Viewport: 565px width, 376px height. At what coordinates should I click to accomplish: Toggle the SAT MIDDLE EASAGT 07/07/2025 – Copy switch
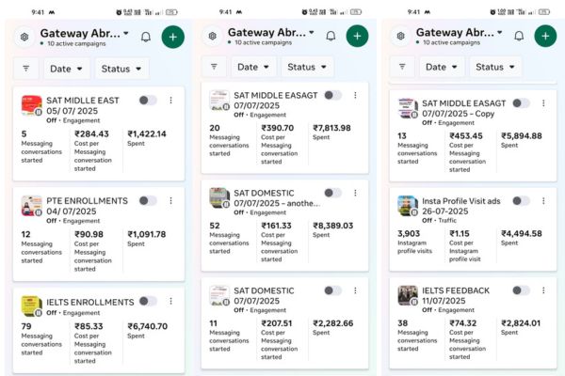[521, 103]
